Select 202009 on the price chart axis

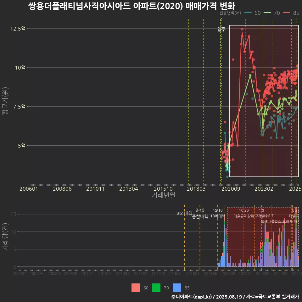point(231,189)
